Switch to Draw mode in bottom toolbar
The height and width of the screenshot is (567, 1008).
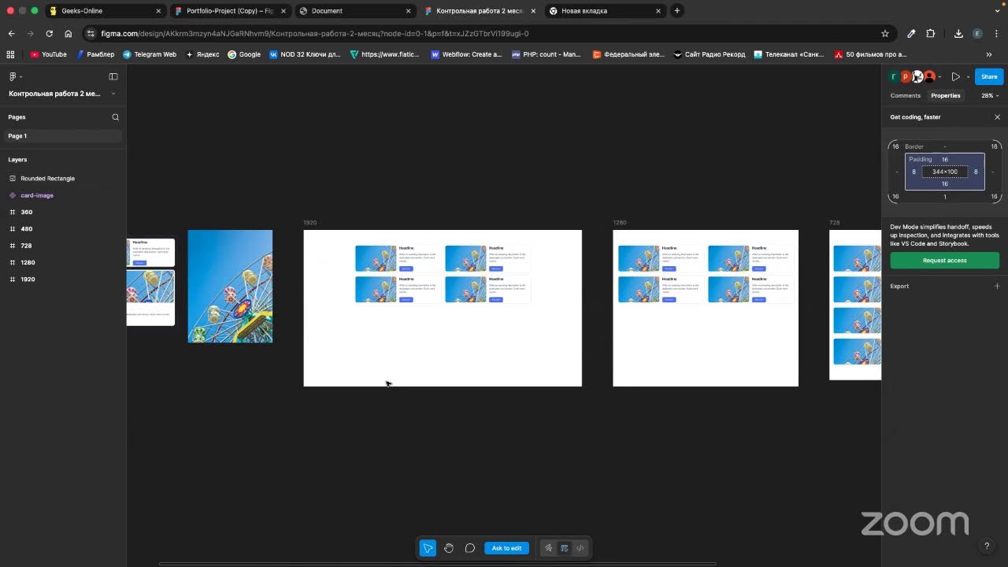tap(548, 548)
